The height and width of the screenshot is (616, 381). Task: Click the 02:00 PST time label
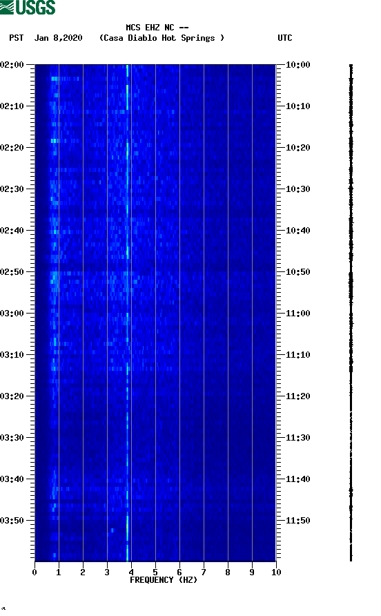tap(12, 64)
